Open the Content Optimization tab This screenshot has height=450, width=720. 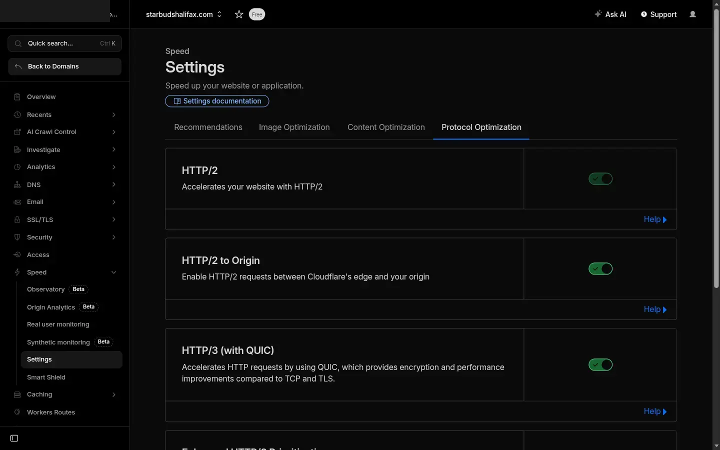386,127
